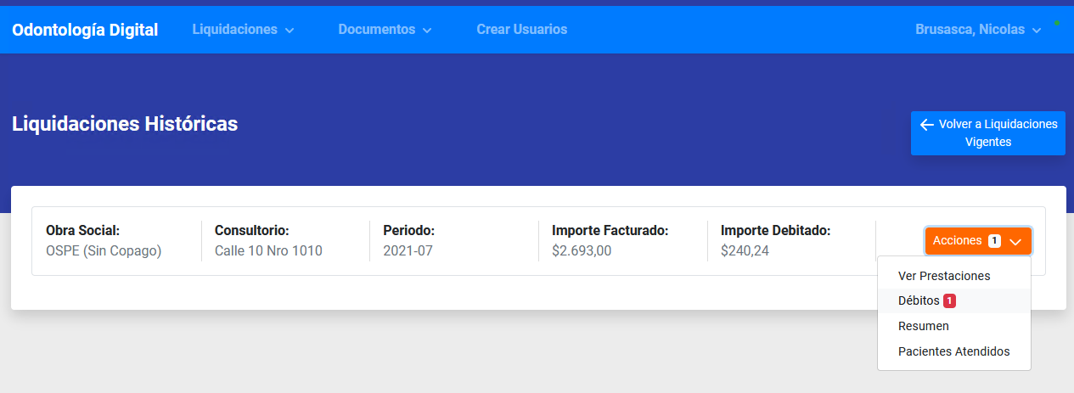Image resolution: width=1074 pixels, height=393 pixels.
Task: Click the Brusasca, Nicolas user name
Action: [970, 29]
